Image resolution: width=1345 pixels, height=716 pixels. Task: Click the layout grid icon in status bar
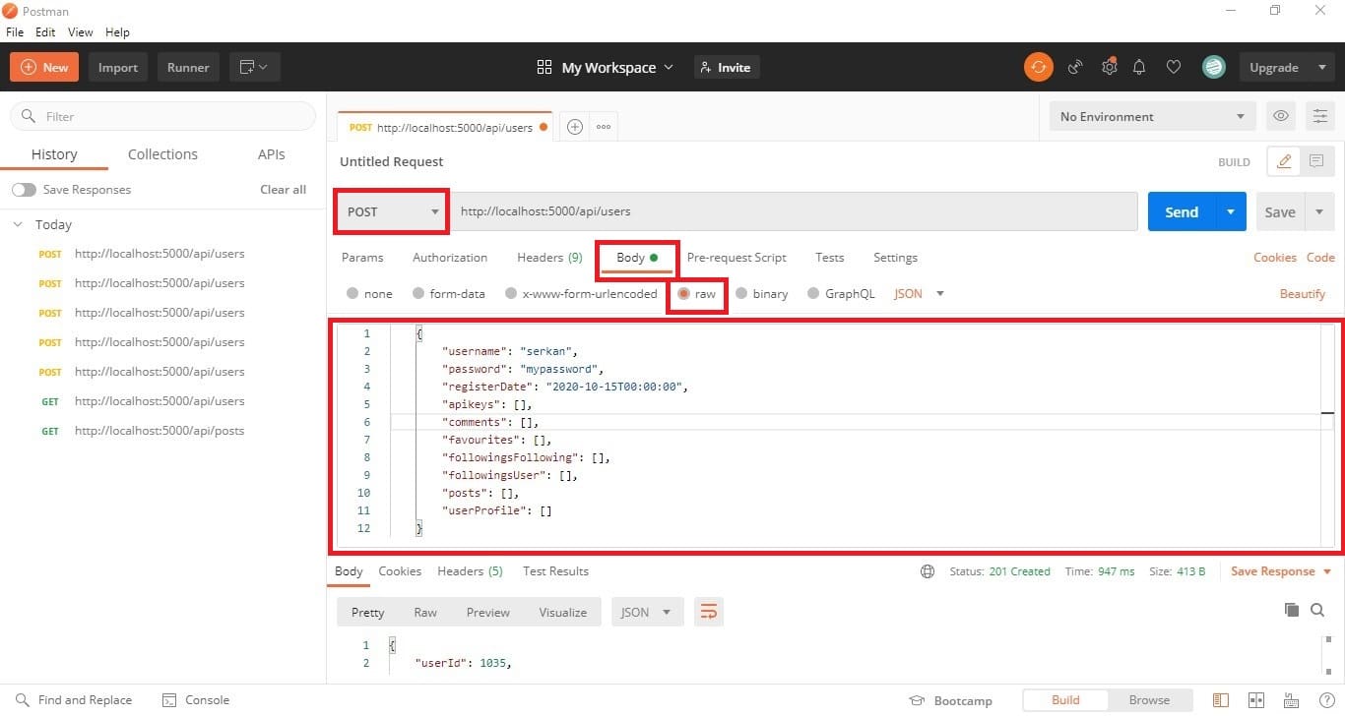[x=1255, y=700]
